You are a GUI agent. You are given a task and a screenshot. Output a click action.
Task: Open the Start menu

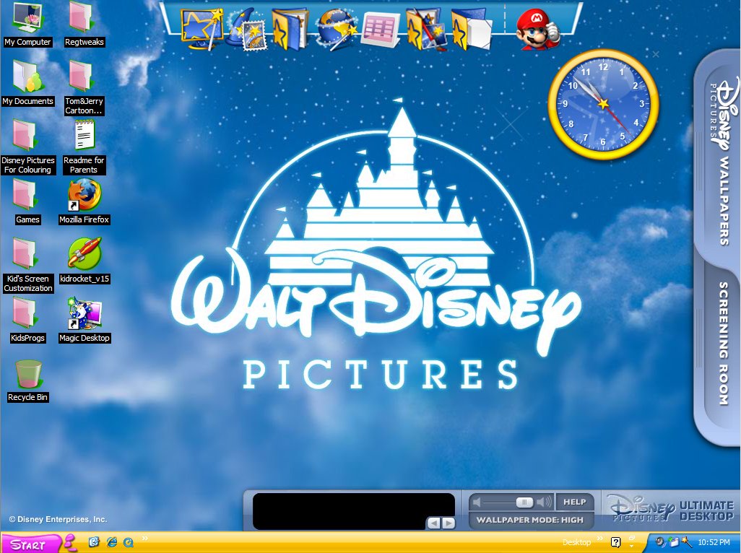pos(31,544)
